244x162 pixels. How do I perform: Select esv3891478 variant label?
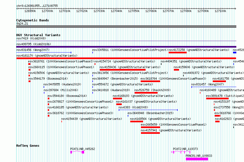click(x=225, y=96)
